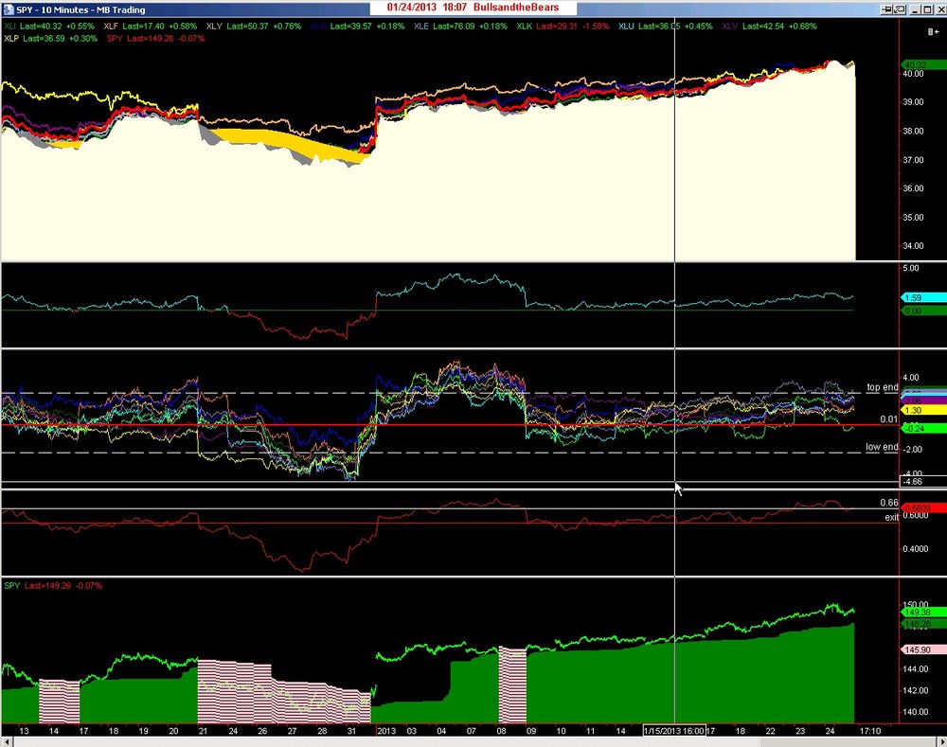Click the 35.00 price axis label

[x=913, y=218]
